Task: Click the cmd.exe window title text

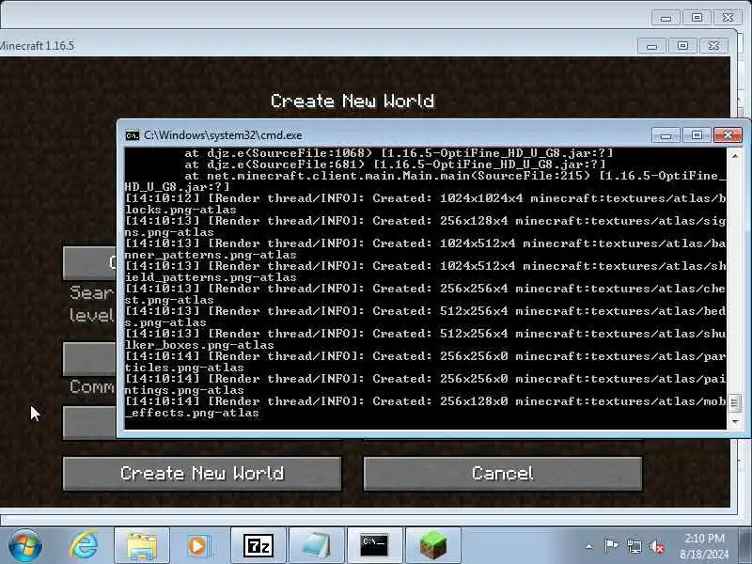Action: tap(223, 135)
